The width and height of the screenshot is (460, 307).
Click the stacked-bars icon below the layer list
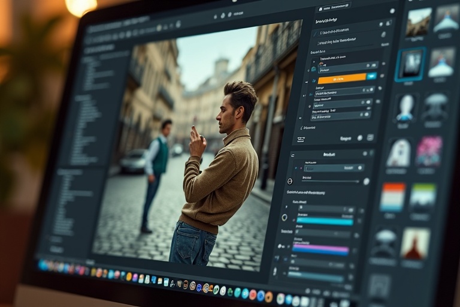[301, 139]
